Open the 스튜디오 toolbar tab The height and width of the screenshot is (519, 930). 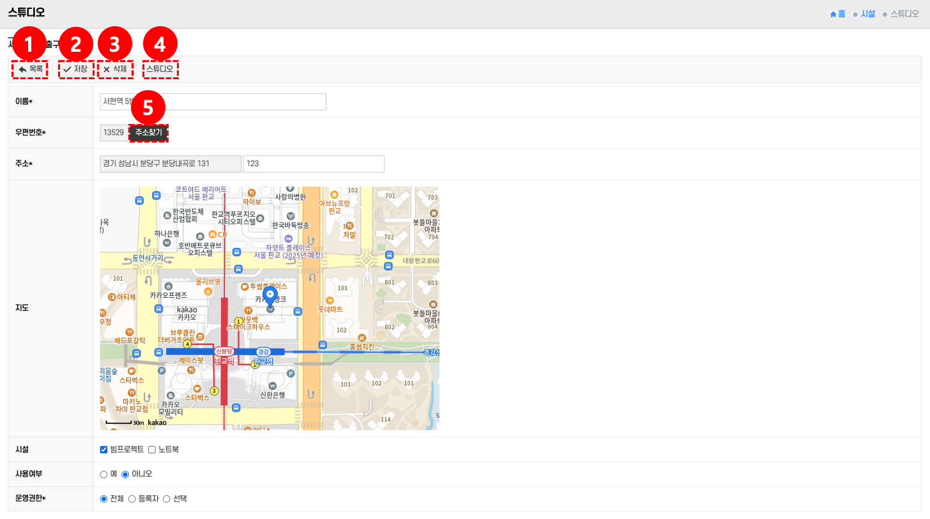click(x=160, y=69)
